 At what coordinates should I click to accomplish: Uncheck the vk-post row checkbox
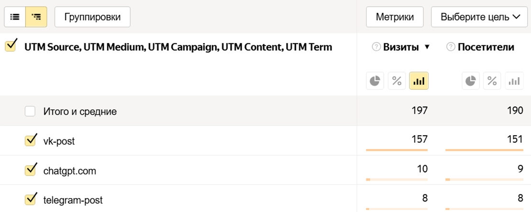point(30,141)
